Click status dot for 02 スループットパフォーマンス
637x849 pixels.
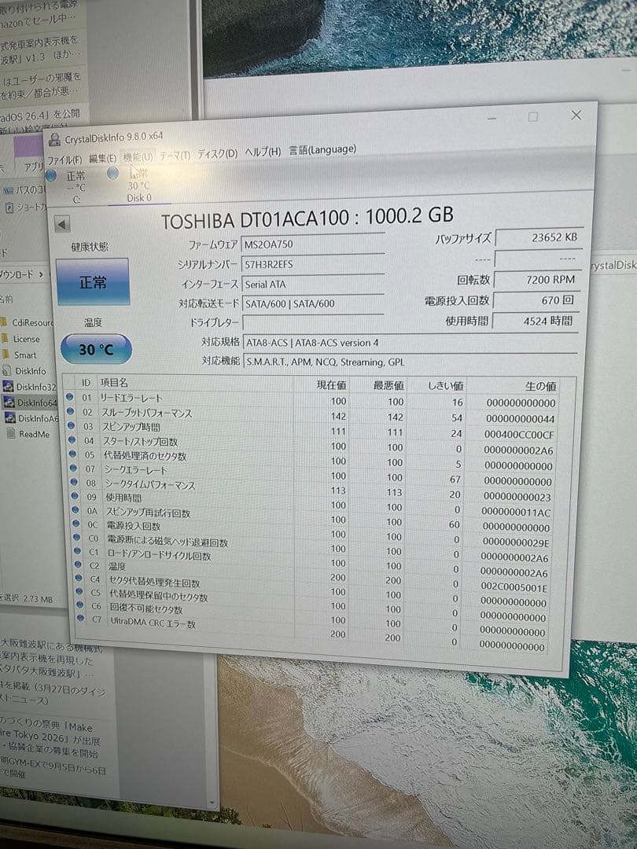pyautogui.click(x=70, y=411)
